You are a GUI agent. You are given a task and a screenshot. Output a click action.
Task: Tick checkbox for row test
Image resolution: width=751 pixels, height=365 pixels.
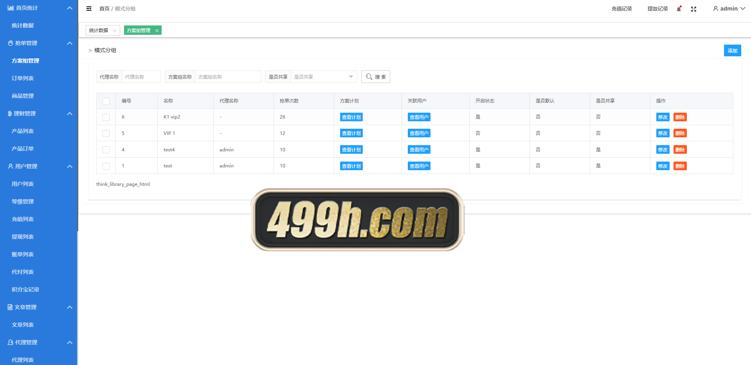[x=106, y=166]
